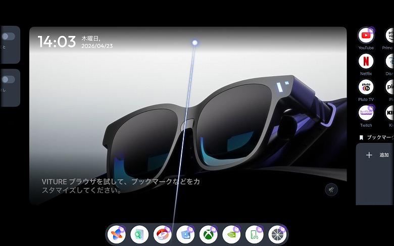Launch Netflix from the app grid
Screen dimensions: 394x246
tap(366, 61)
